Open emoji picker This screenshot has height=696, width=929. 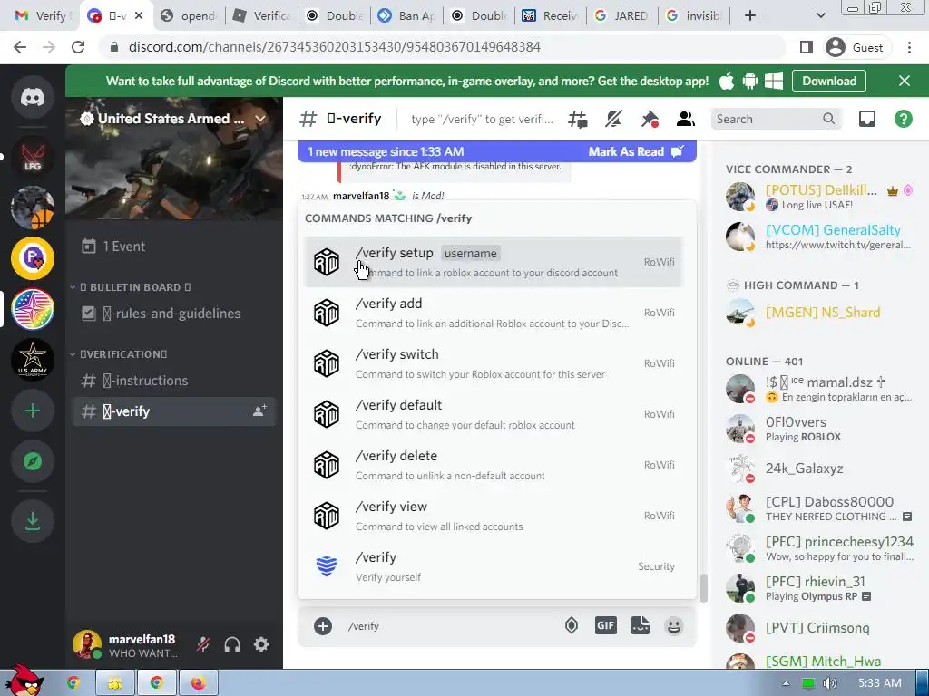(674, 625)
